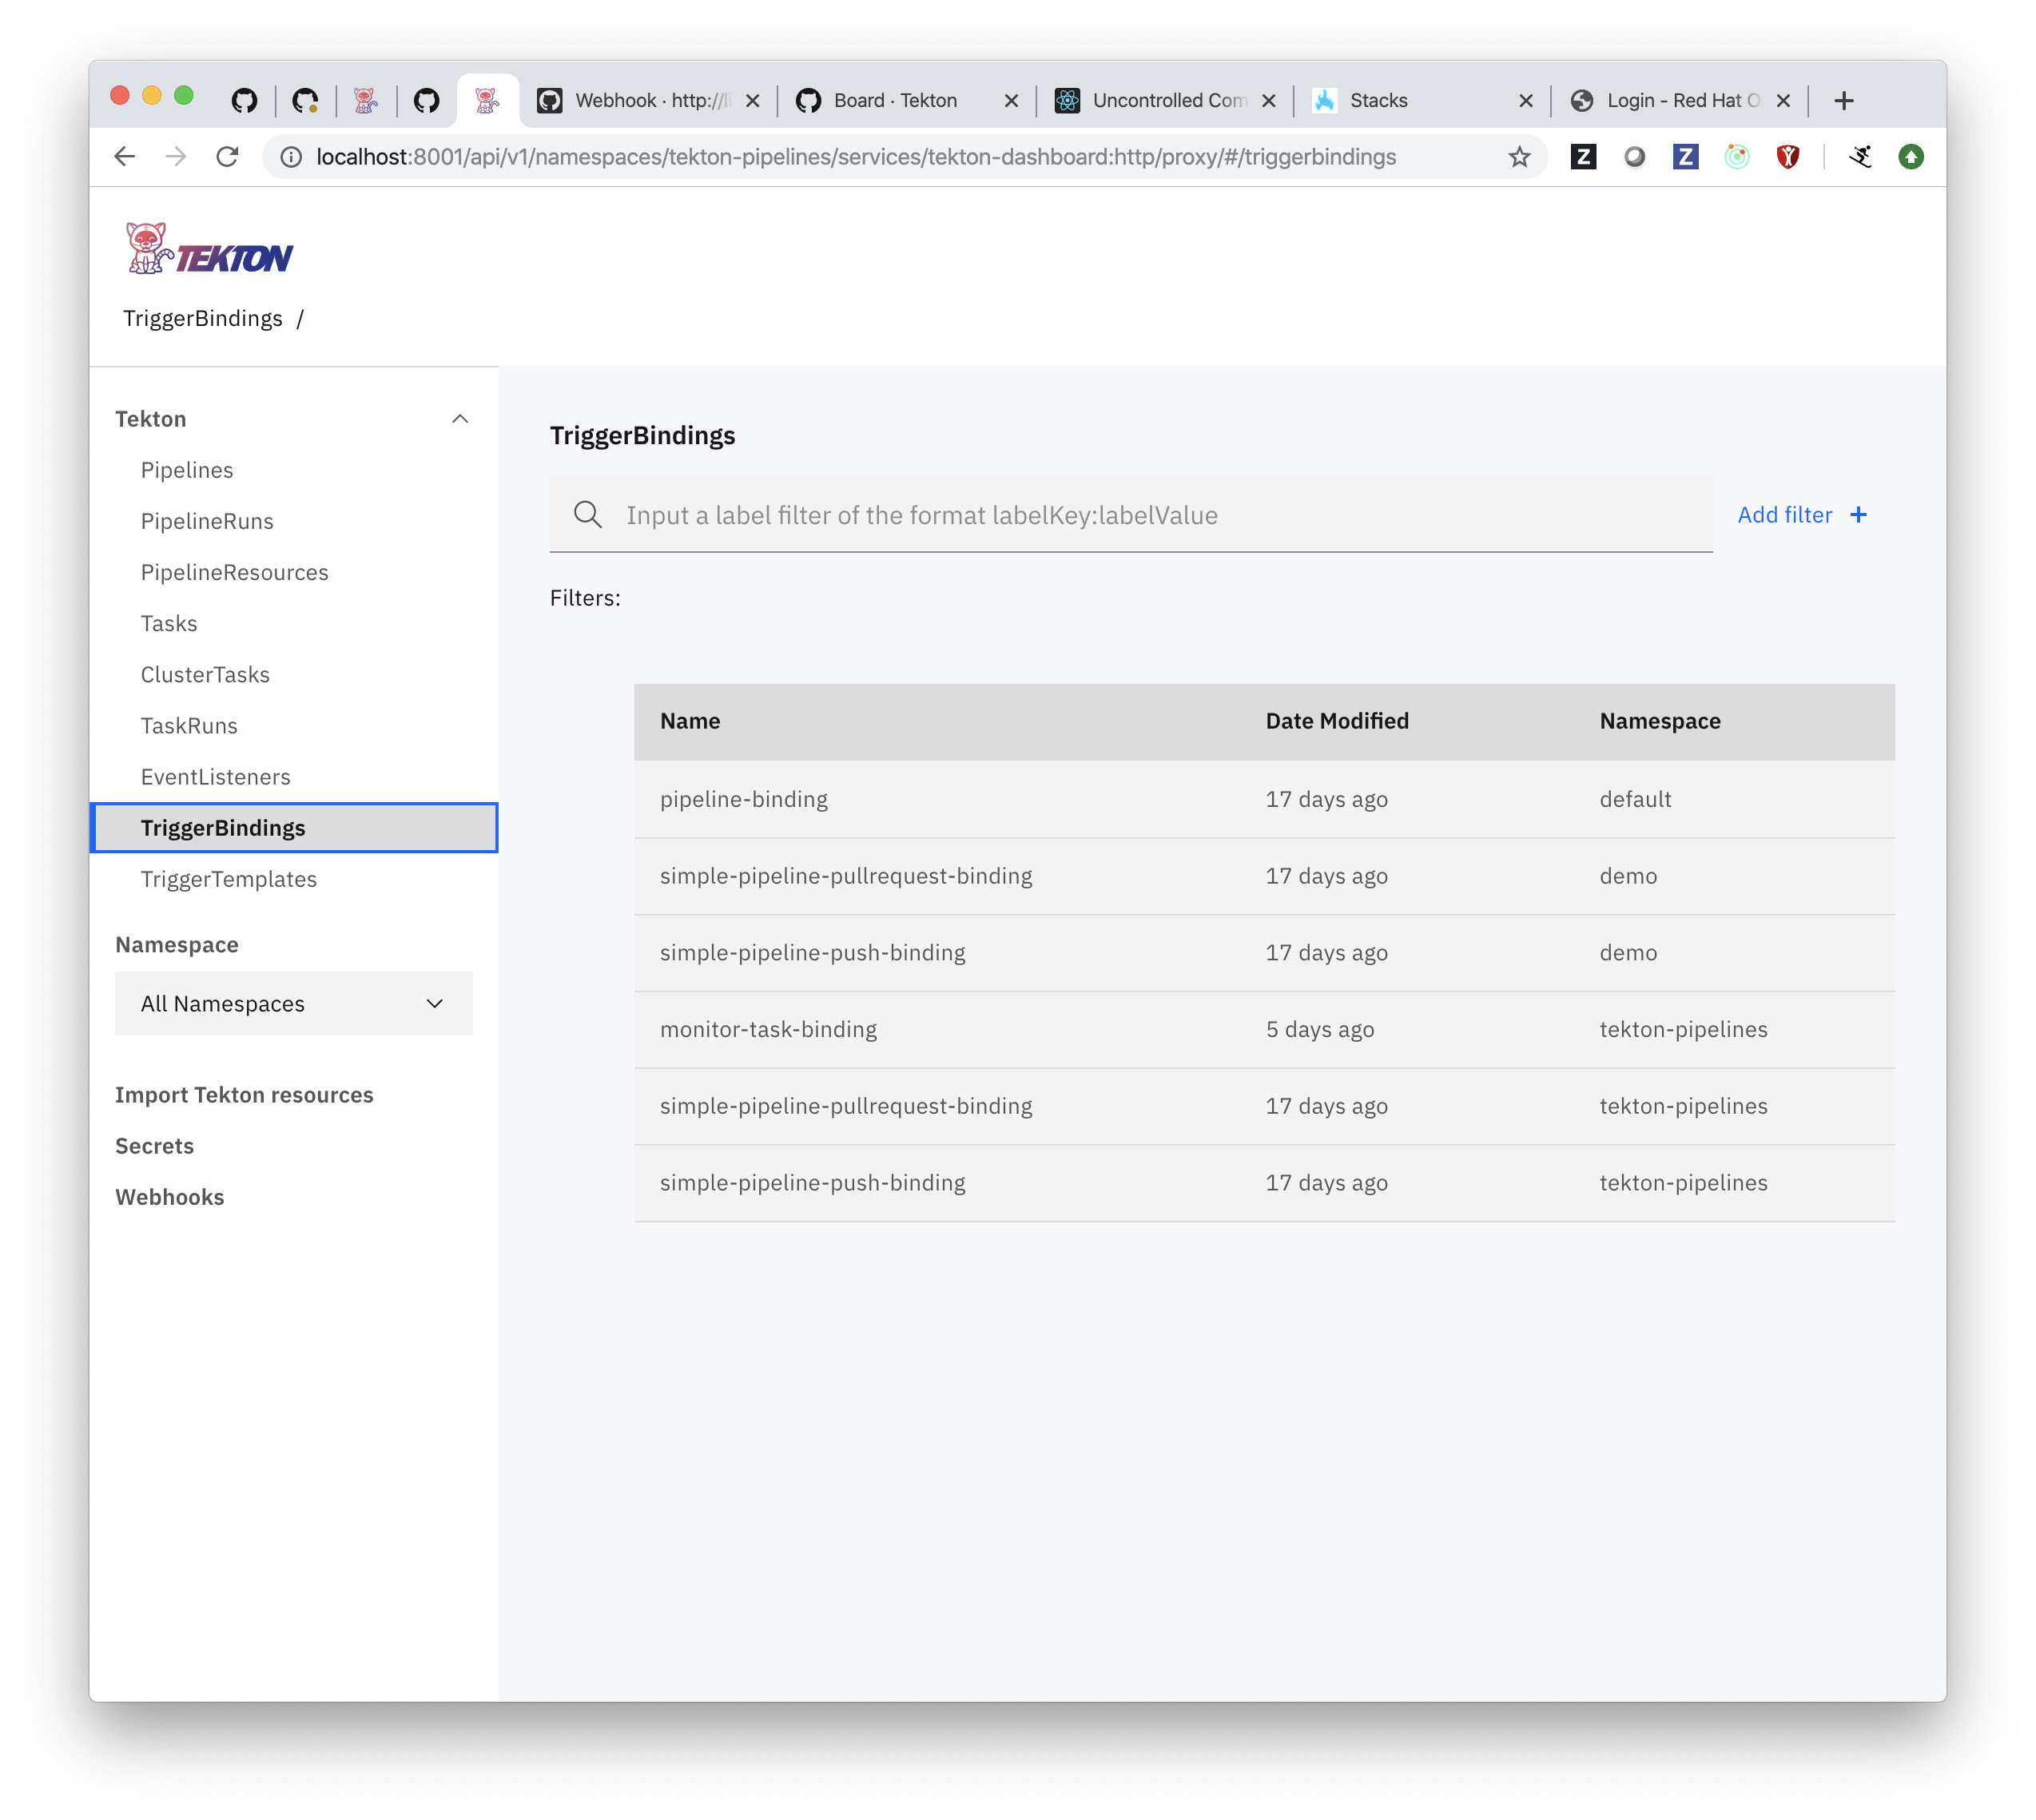Click the skier extension icon

[x=1861, y=156]
